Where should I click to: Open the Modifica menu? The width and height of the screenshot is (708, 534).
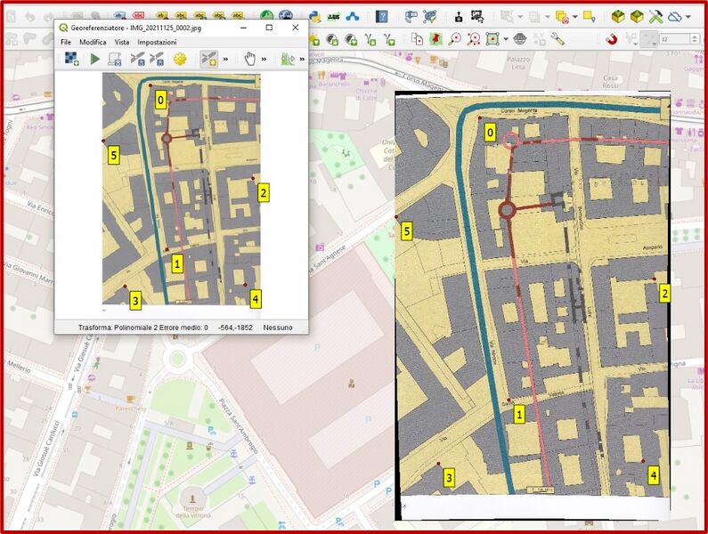93,42
